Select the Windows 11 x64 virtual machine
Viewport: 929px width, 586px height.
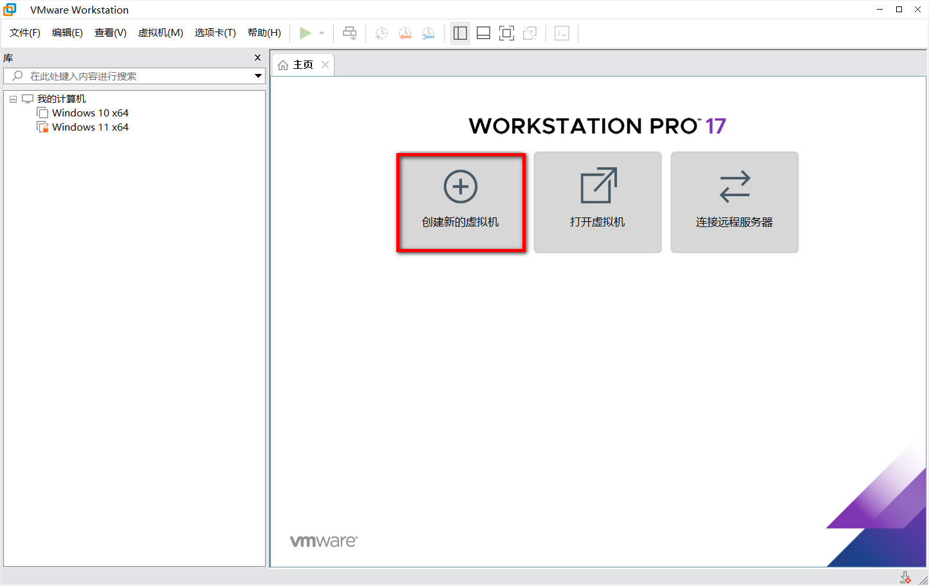coord(90,127)
